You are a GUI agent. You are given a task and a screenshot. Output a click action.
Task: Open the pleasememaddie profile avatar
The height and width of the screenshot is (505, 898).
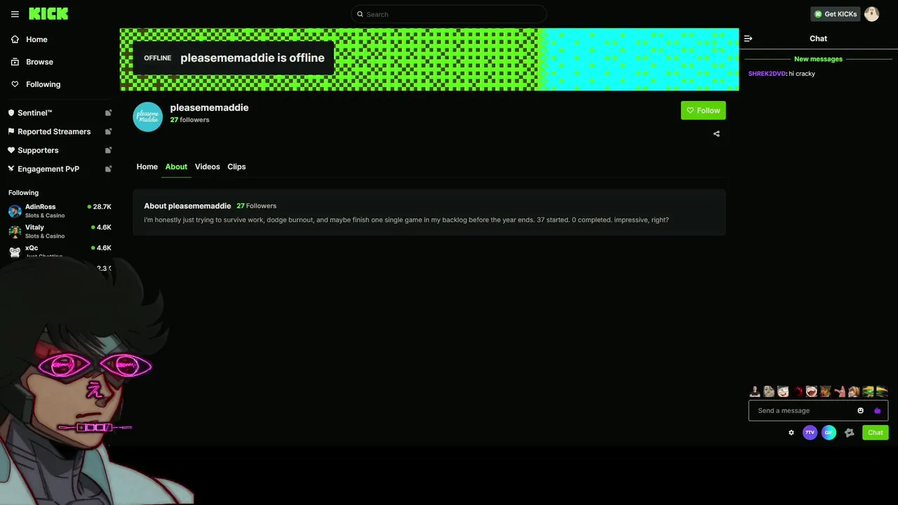pos(148,117)
